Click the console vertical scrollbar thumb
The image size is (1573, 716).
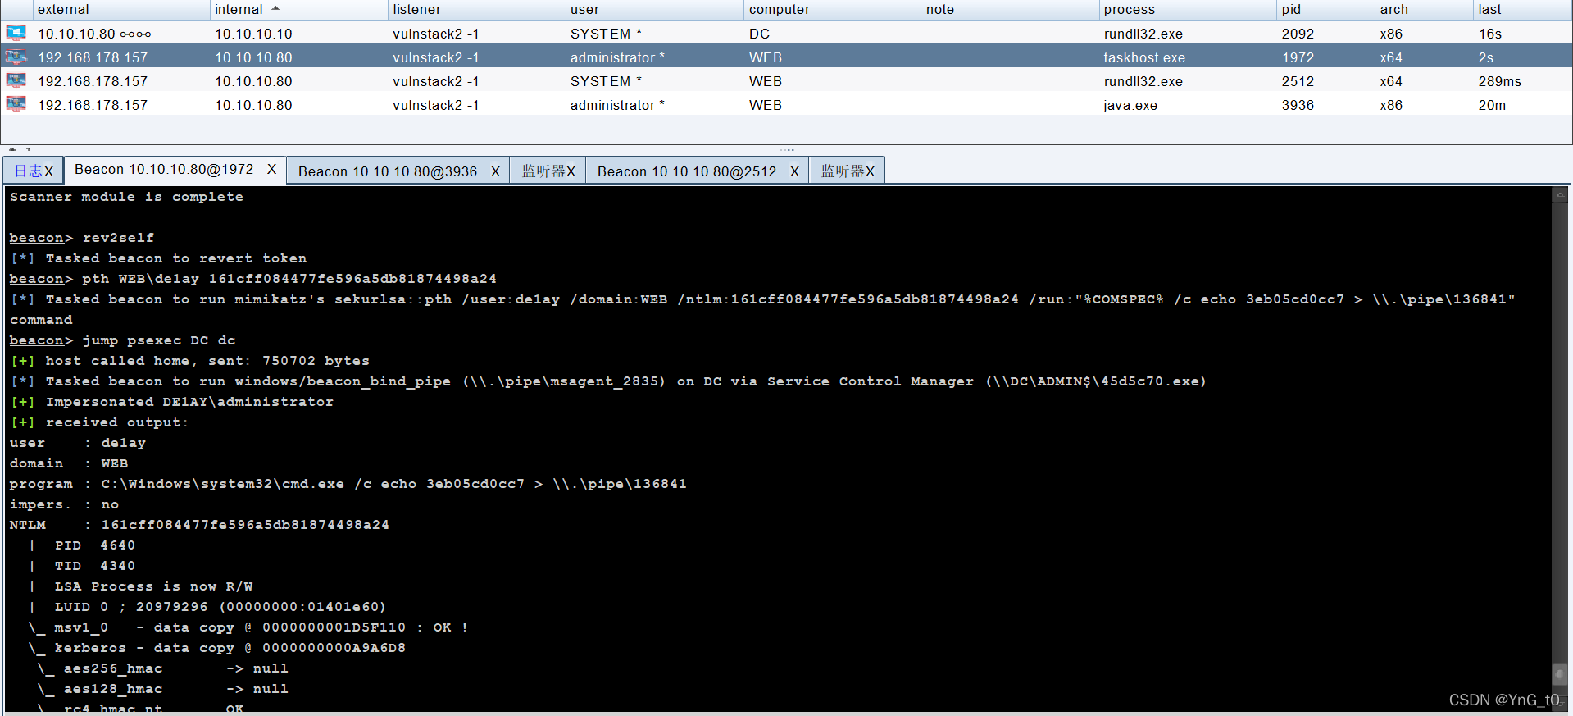click(x=1560, y=674)
